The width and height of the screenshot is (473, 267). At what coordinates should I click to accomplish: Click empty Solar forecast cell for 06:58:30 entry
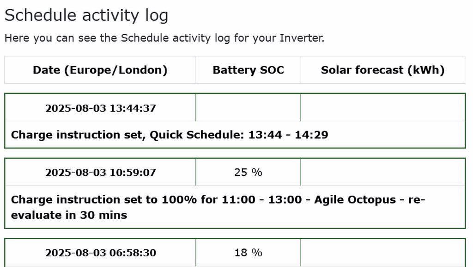(x=382, y=253)
